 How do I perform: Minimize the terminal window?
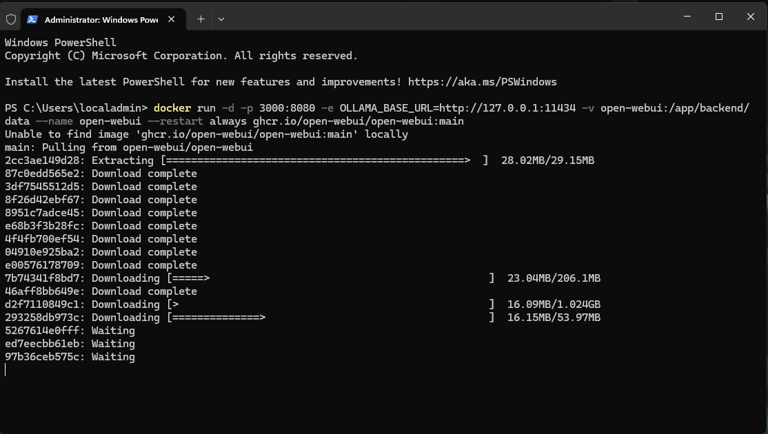tap(687, 17)
